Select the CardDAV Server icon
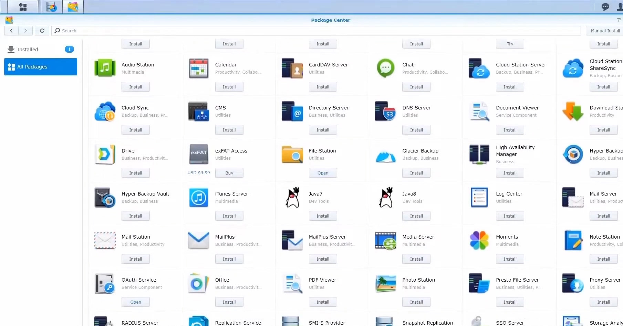 click(x=292, y=68)
